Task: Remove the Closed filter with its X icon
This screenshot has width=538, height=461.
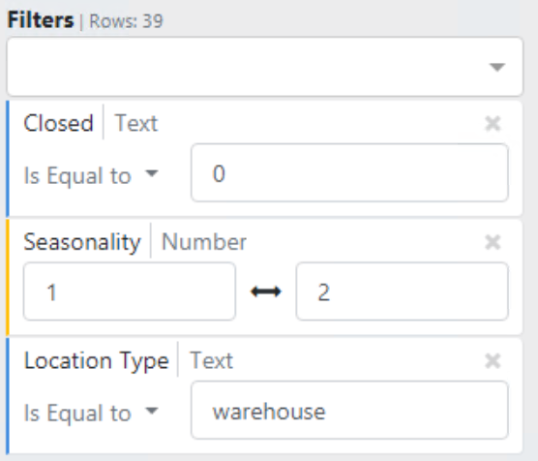Action: click(x=493, y=123)
